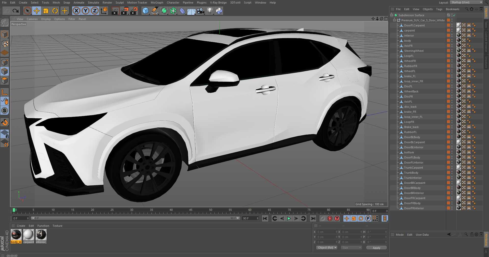Toggle visibility dots for the carpaint object
This screenshot has width=489, height=257.
click(x=452, y=30)
